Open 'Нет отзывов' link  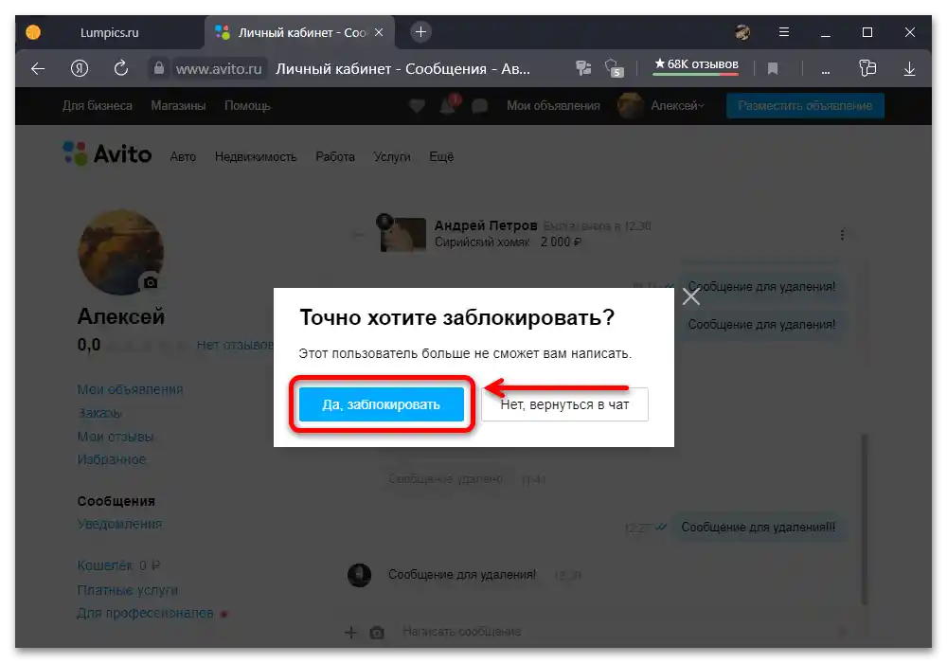[235, 346]
